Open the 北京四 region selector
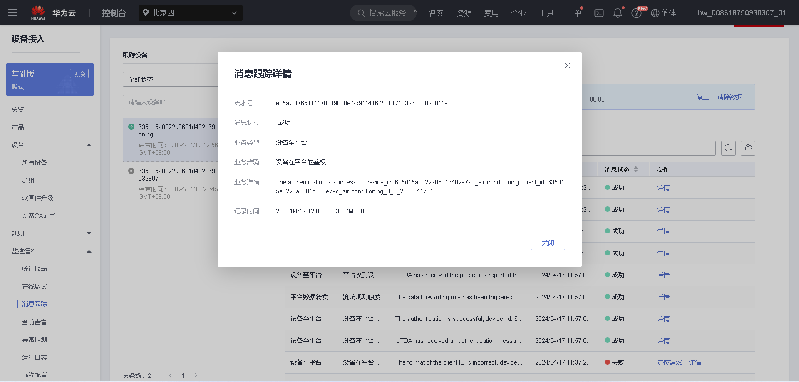Screen dimensions: 799x382 (190, 13)
